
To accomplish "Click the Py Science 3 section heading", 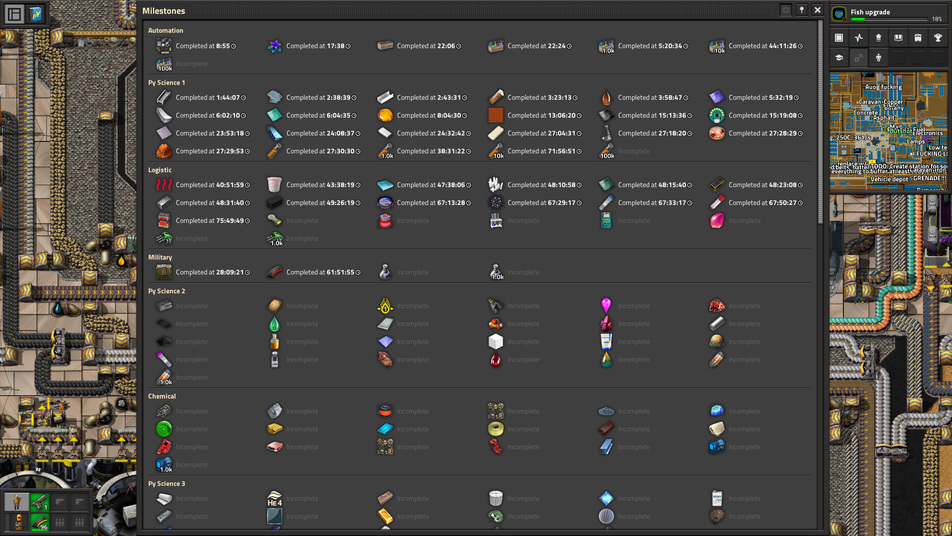I will coord(167,483).
